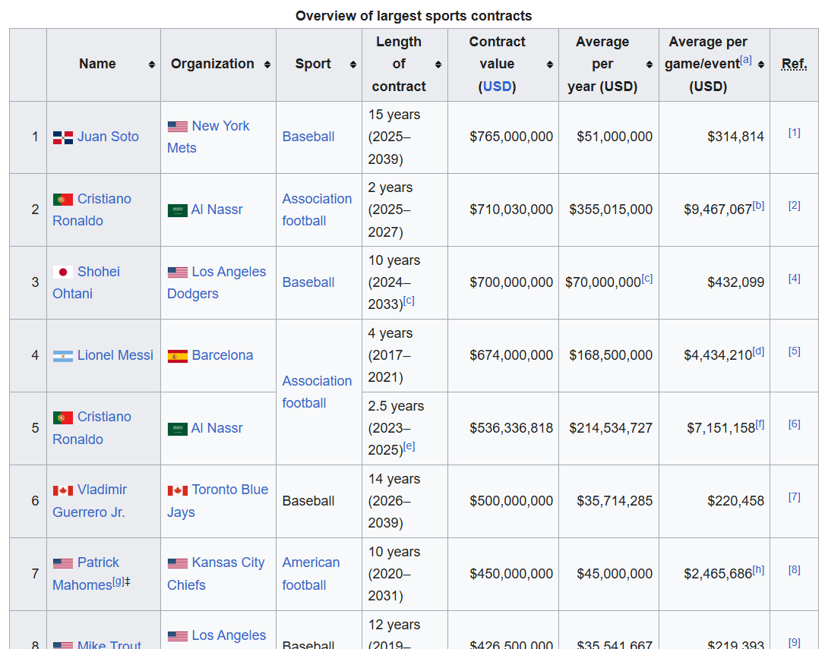Image resolution: width=825 pixels, height=649 pixels.
Task: Sort table by Name column arrows
Action: 151,65
